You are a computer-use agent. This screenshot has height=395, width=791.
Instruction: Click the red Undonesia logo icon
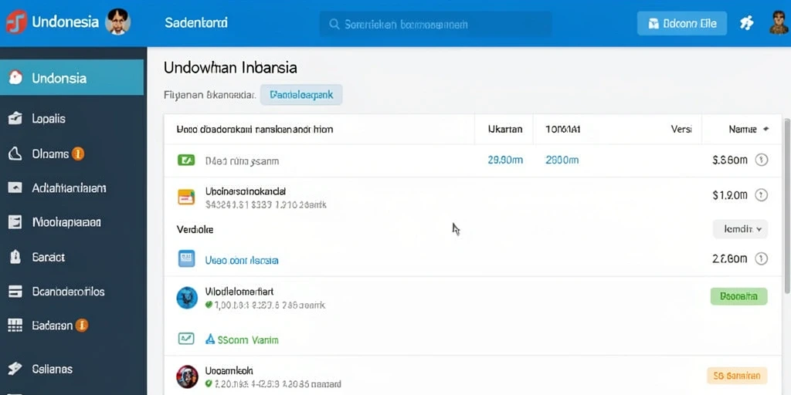tap(16, 22)
